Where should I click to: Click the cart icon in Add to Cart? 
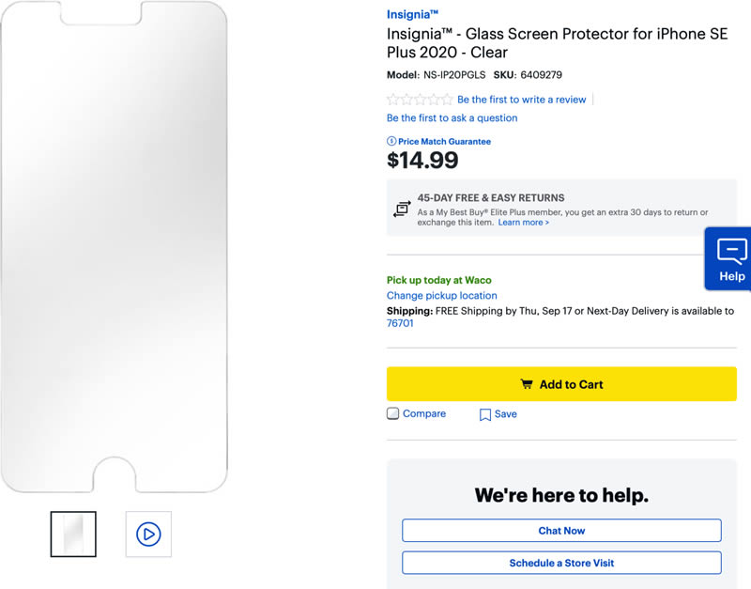[527, 384]
